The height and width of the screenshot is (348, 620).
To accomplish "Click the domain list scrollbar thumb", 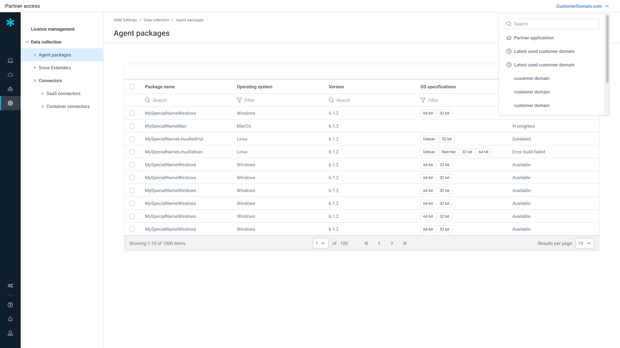I will 607,49.
